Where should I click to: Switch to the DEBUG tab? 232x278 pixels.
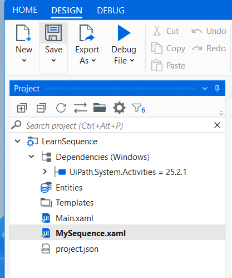coord(111,11)
